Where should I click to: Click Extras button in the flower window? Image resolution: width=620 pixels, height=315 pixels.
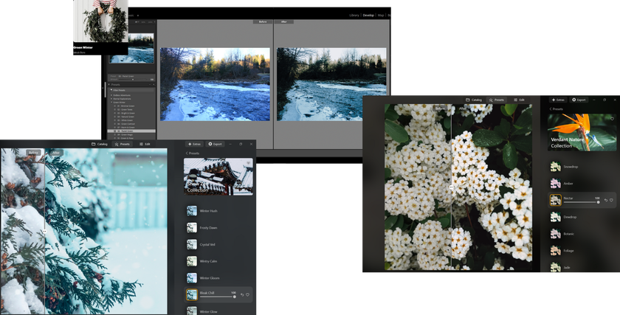point(558,100)
